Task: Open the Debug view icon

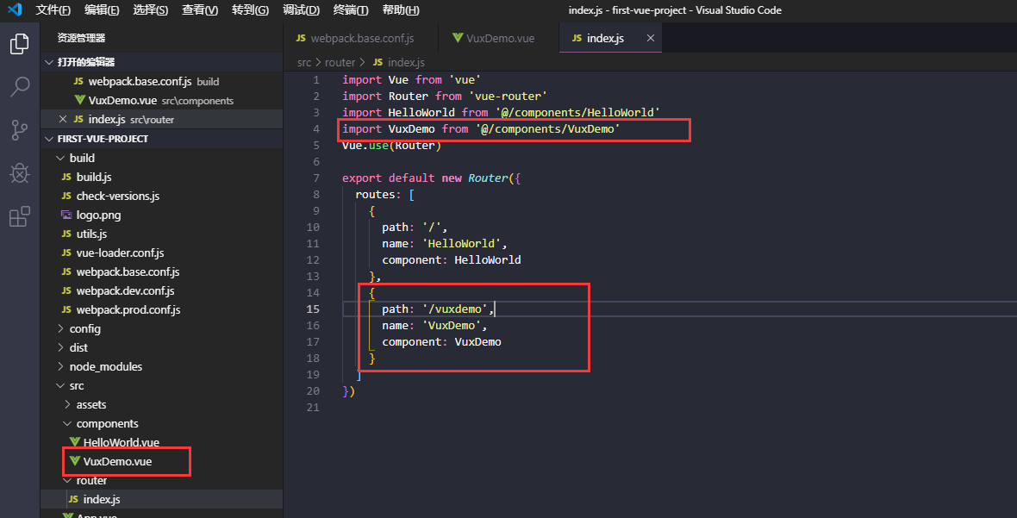Action: click(19, 173)
